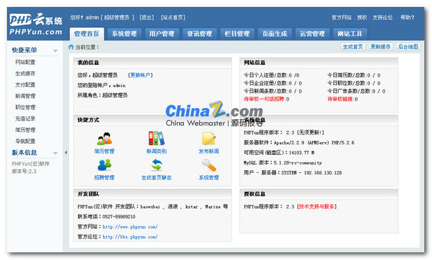
Task: Open the 招聘管理 people icon
Action: click(x=105, y=165)
